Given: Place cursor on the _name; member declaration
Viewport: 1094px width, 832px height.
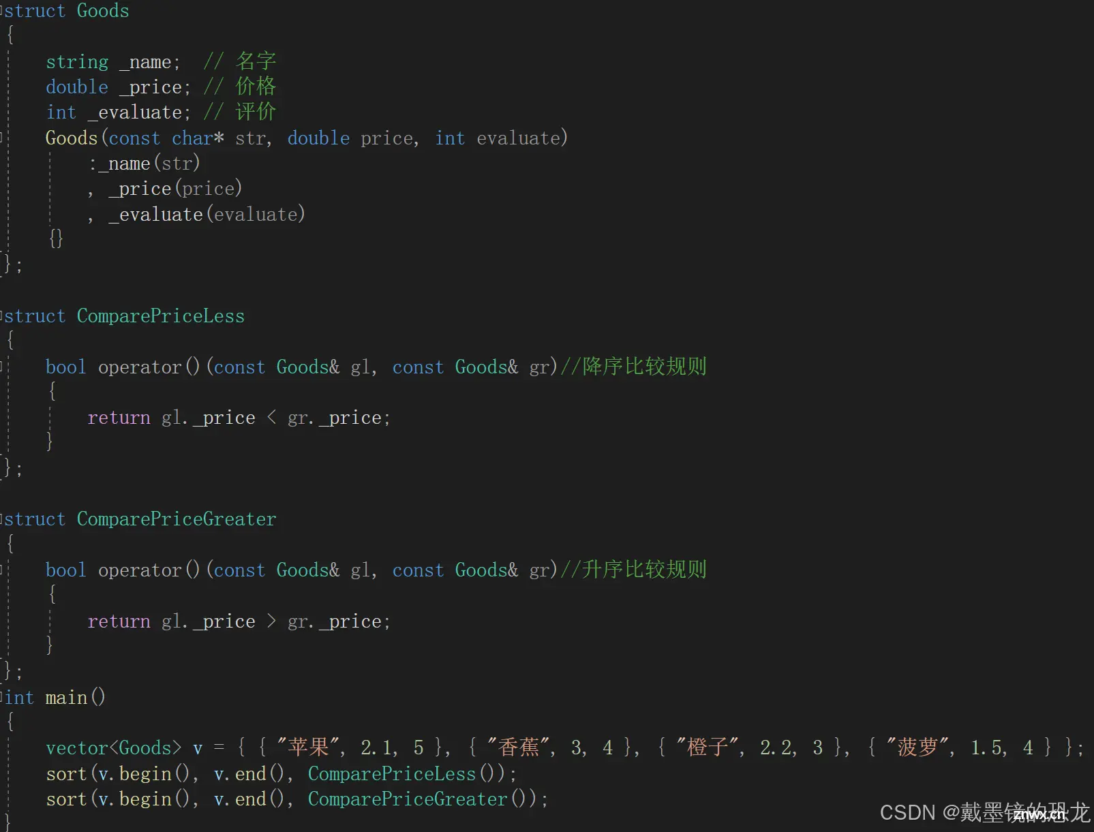Looking at the screenshot, I should coord(150,62).
